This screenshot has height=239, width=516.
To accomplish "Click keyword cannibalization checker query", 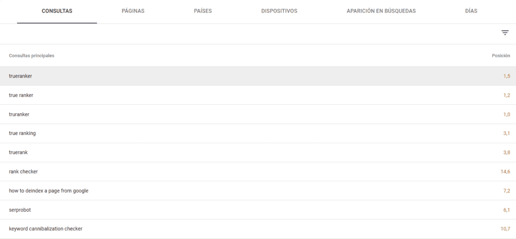I will point(45,229).
